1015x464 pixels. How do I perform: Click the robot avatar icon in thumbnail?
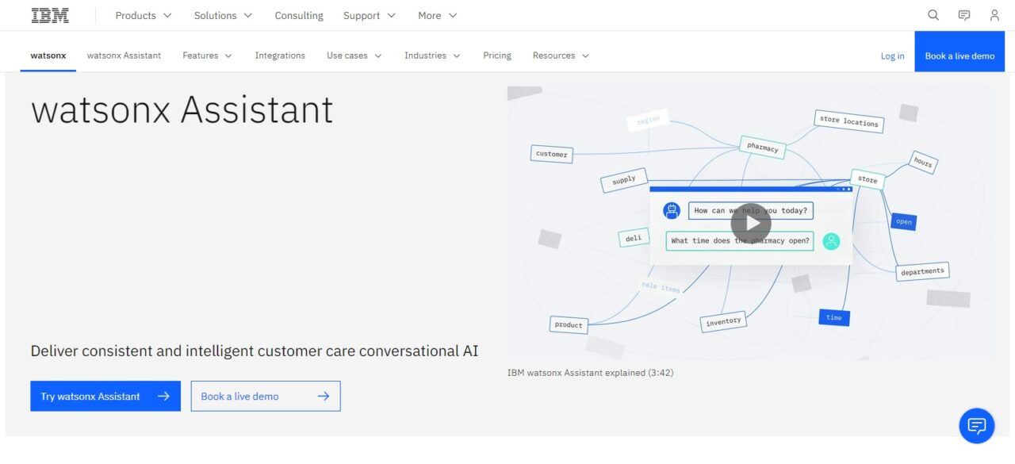pyautogui.click(x=672, y=211)
